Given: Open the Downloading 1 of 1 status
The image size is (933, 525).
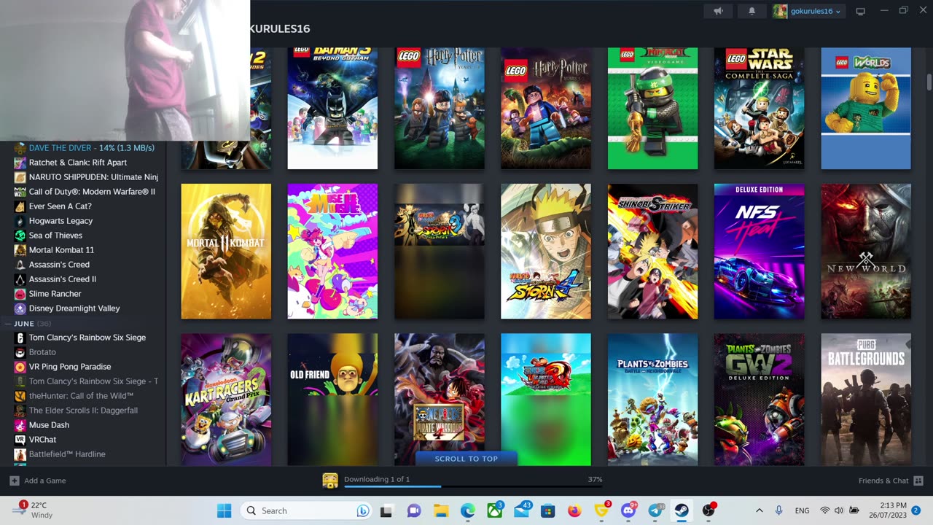Looking at the screenshot, I should coord(377,479).
